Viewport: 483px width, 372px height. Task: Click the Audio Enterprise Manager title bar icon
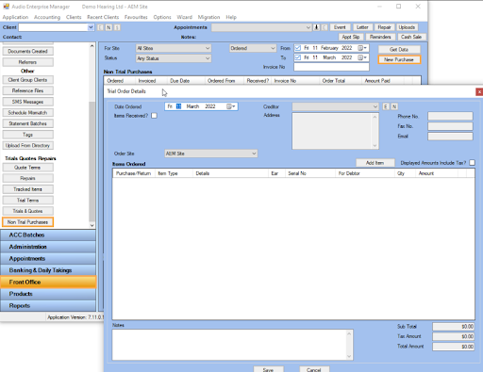(6, 7)
